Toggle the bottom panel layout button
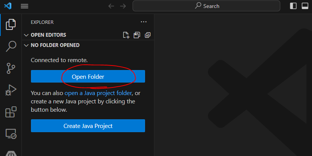 [x=305, y=6]
